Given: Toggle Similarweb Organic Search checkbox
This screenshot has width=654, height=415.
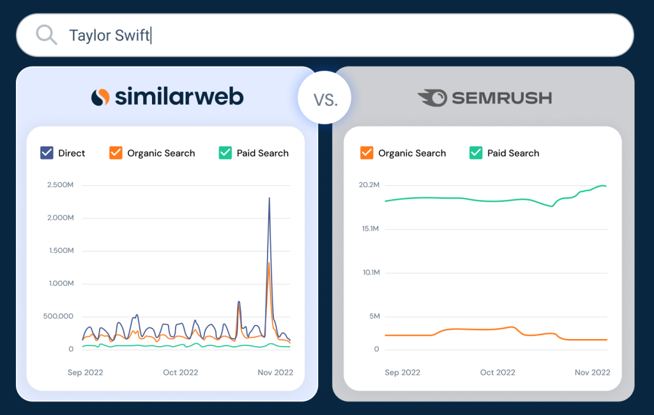Looking at the screenshot, I should [x=116, y=153].
